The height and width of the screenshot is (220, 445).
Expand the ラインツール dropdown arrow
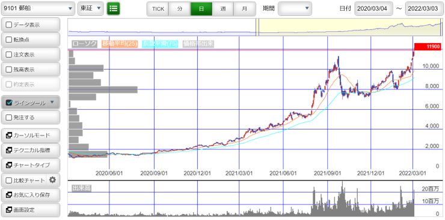click(52, 103)
